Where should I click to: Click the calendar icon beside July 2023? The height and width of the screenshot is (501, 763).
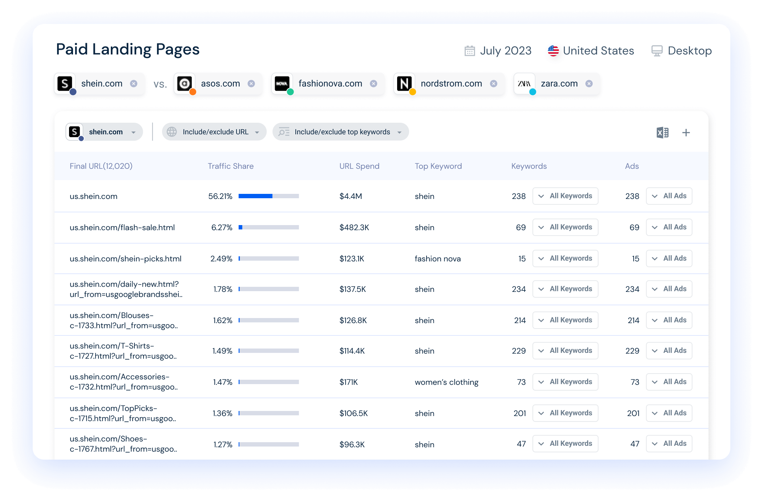point(469,51)
